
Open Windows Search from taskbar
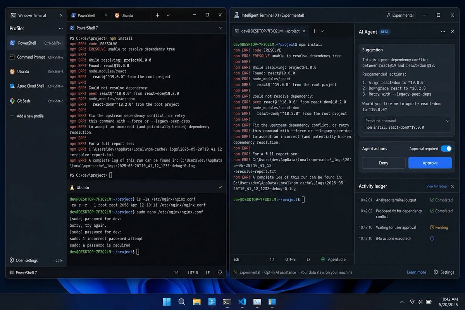(x=182, y=301)
